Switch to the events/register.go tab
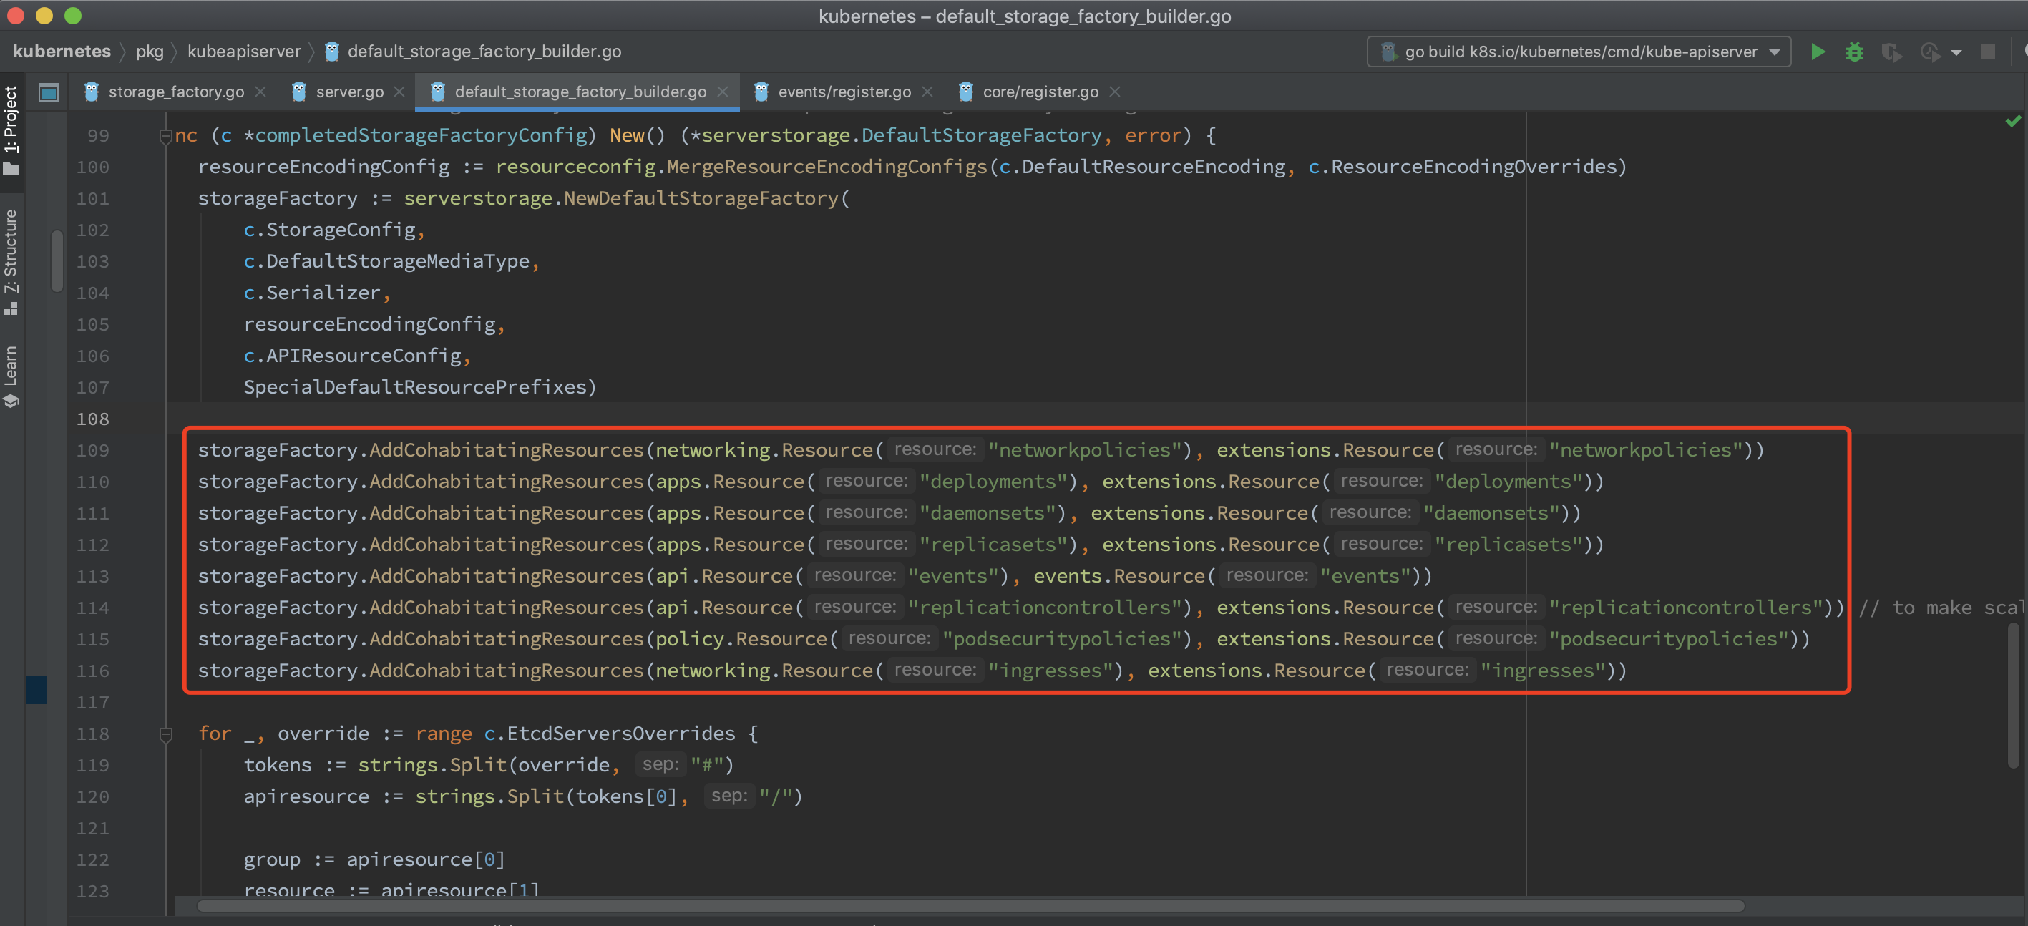 pos(843,92)
